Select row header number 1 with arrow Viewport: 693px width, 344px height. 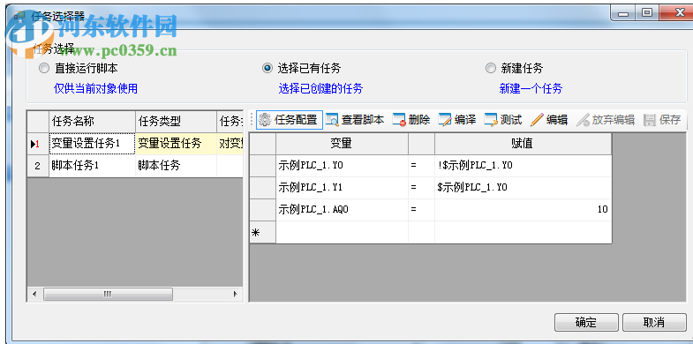coord(38,144)
